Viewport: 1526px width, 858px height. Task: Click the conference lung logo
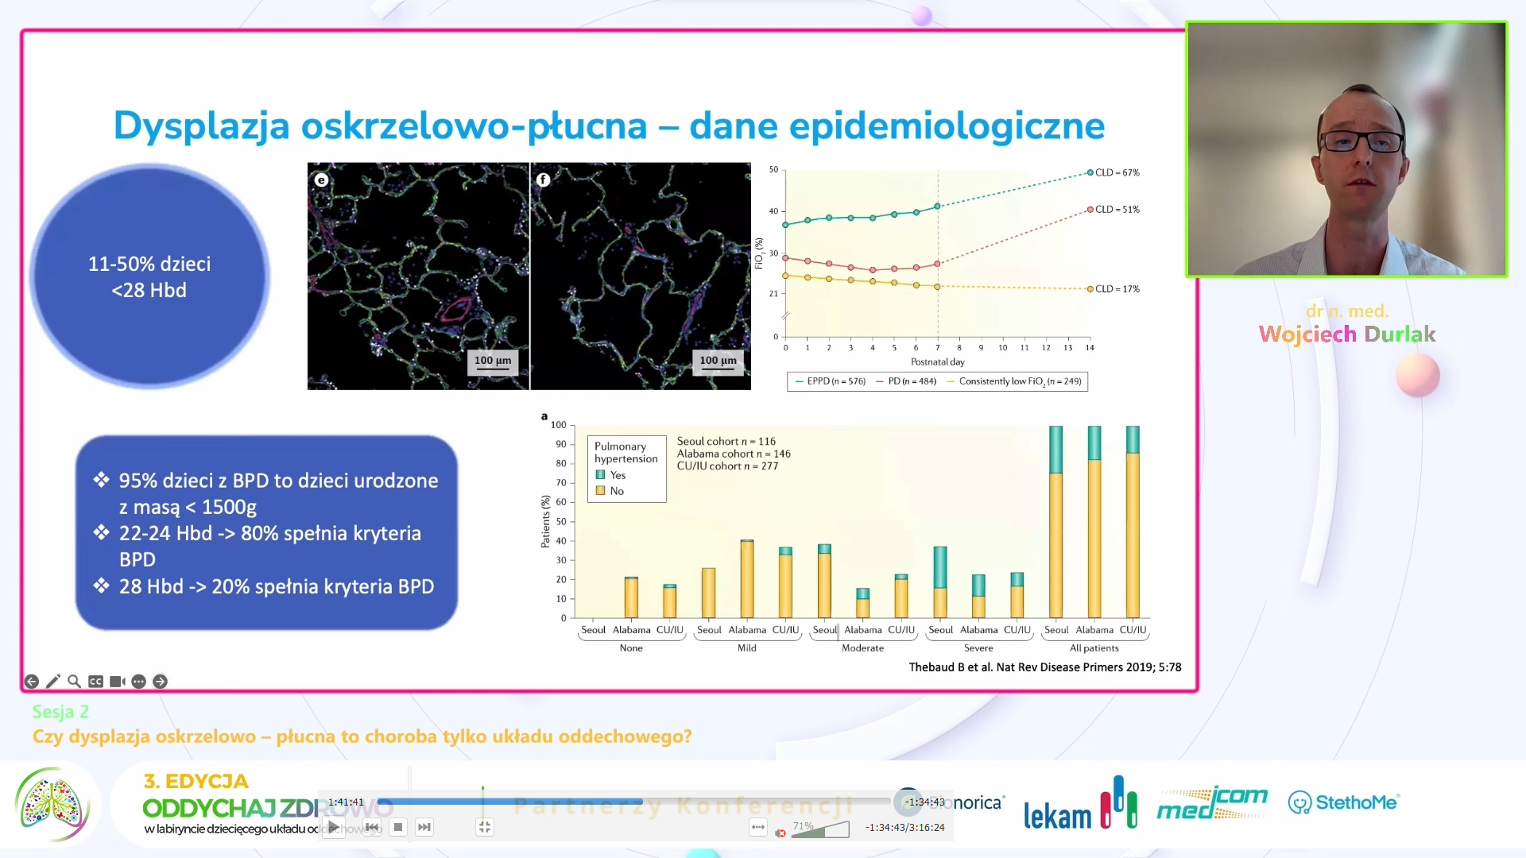(x=52, y=804)
